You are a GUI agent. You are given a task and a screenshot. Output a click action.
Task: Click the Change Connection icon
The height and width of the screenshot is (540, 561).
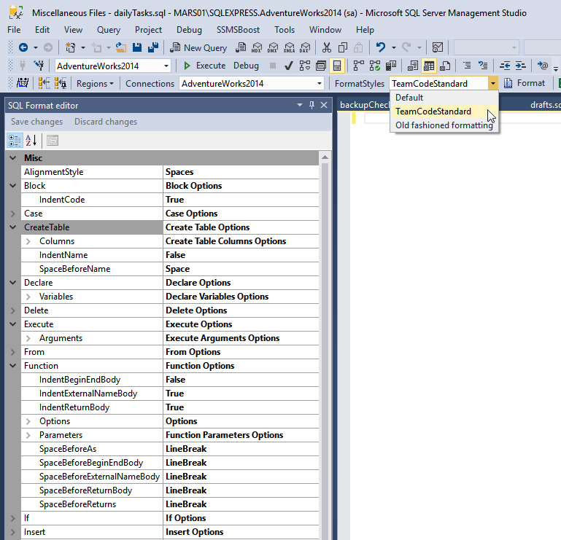pos(39,66)
